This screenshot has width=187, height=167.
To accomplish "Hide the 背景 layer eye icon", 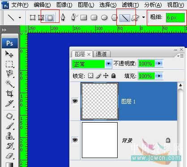I will pos(75,140).
